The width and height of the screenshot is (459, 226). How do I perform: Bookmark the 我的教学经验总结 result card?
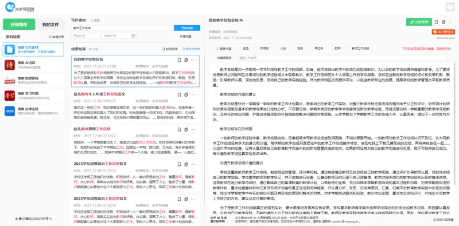tap(179, 60)
